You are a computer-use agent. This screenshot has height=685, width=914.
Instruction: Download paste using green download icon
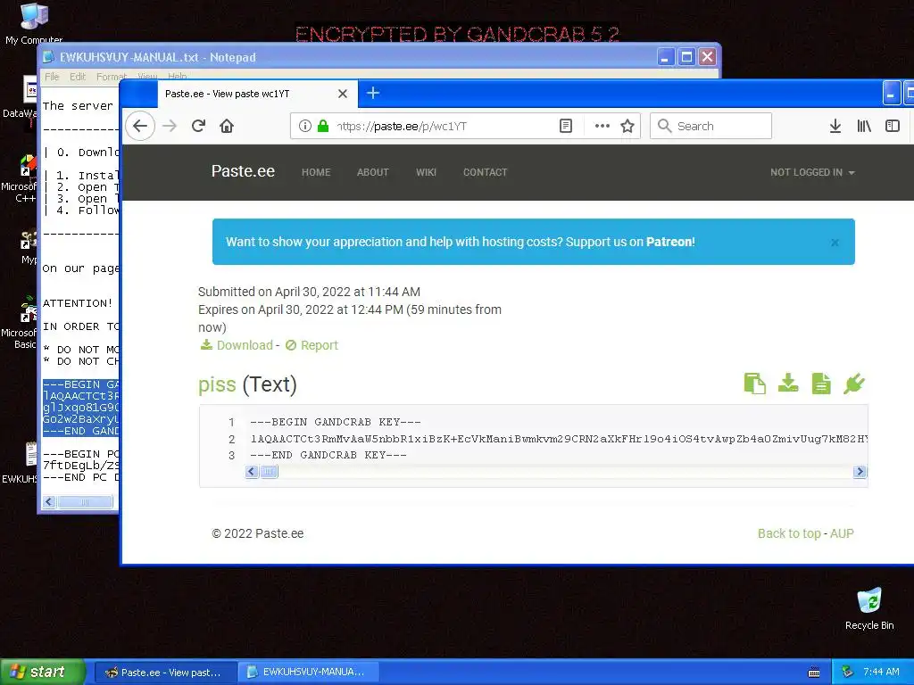pos(788,384)
